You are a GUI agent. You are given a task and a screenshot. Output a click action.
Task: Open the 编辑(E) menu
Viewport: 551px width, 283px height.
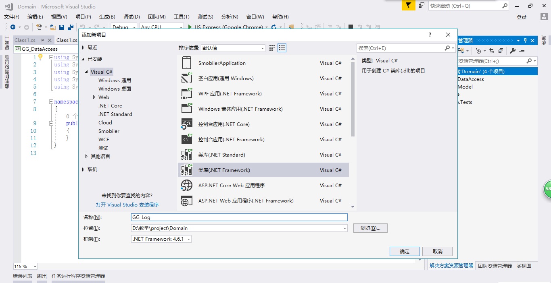(x=35, y=17)
